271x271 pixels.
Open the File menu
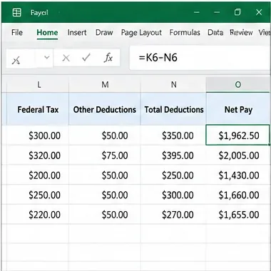17,32
